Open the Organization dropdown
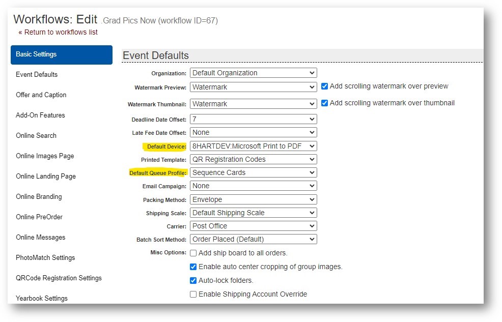Screen dimensions: 502x322 (253, 73)
